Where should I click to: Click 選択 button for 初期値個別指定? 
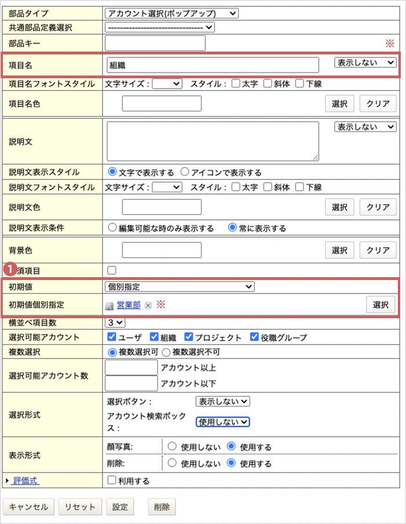tap(380, 305)
